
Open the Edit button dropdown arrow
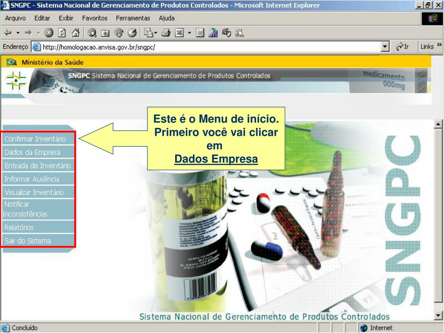(x=189, y=33)
